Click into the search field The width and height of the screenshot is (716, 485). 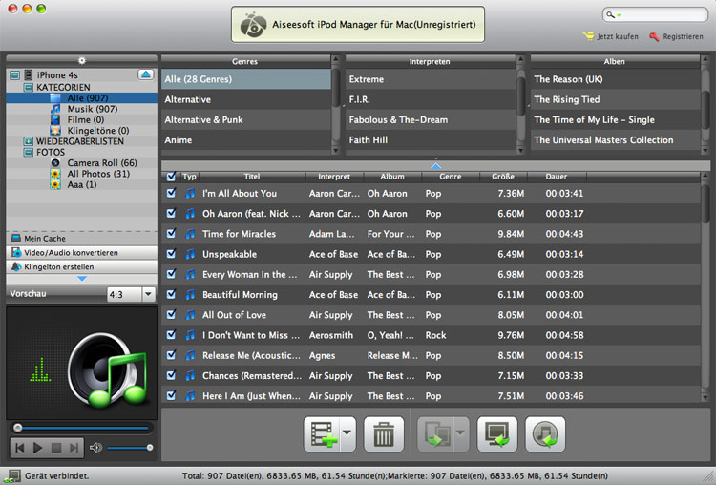point(655,14)
